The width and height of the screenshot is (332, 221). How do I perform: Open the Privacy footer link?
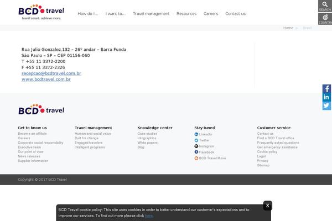coord(262,161)
